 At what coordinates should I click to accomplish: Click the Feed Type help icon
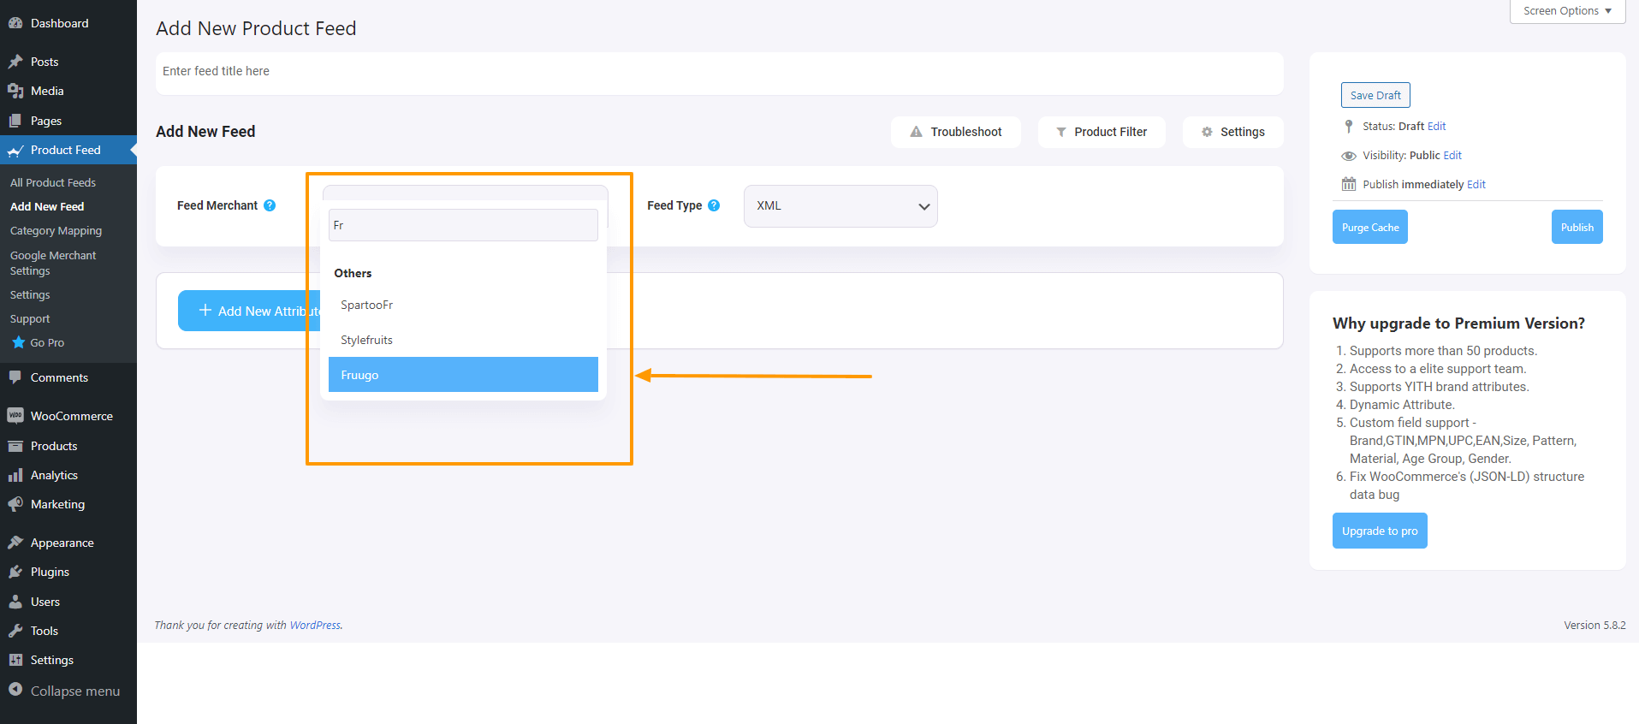pos(714,205)
